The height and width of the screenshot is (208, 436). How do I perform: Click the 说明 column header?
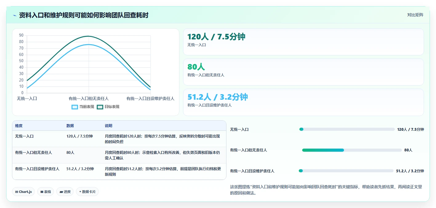[109, 126]
